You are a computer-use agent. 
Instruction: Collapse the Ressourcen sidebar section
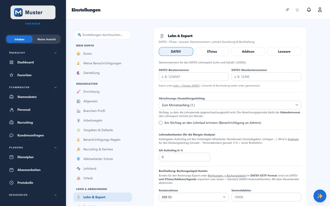[55, 195]
